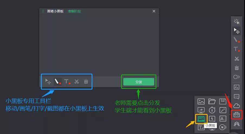Choose the scissors screenshot tool in blackboard toolbar
This screenshot has width=245, height=134.
tap(76, 81)
